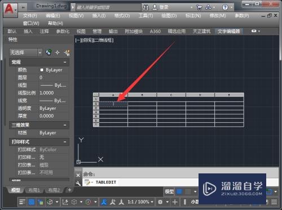Collapse the 常规 properties section
282x210 pixels.
coord(65,62)
